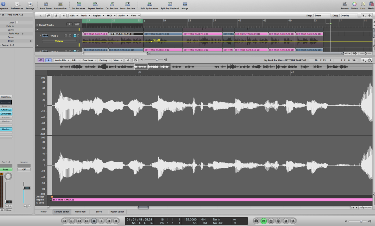Click the Split by Locators icon
The image size is (375, 226).
tap(149, 4)
